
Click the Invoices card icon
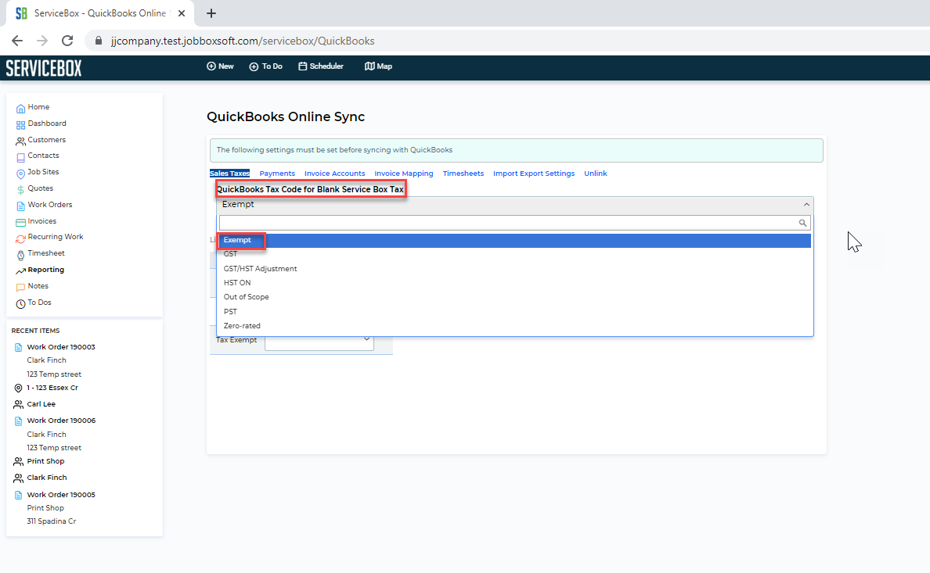(21, 223)
